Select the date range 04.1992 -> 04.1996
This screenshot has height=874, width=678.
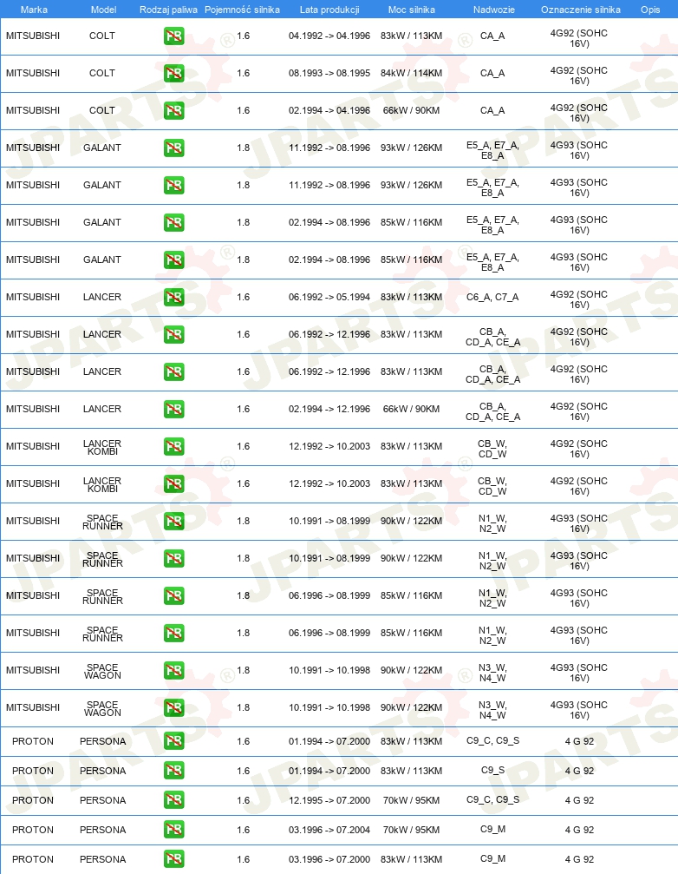pyautogui.click(x=329, y=36)
